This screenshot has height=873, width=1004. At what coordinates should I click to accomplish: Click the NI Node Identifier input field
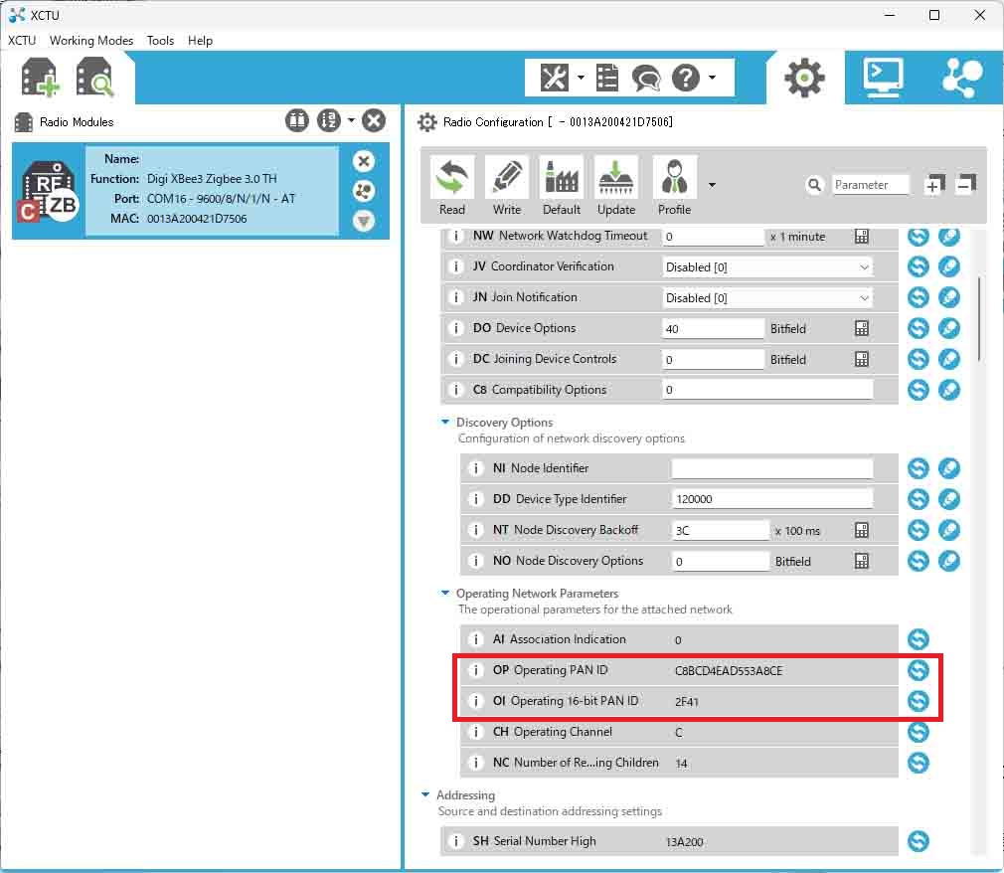click(x=771, y=468)
